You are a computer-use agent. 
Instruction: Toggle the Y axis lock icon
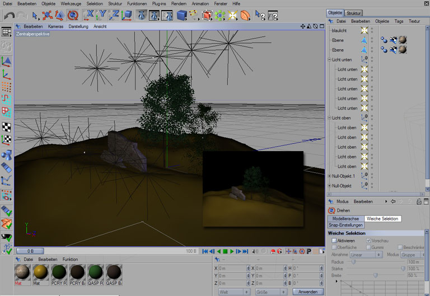coord(101,15)
